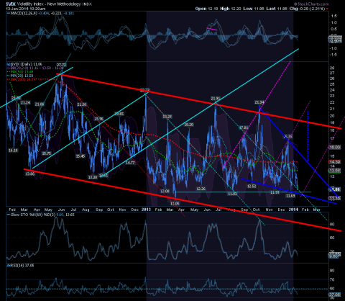The width and height of the screenshot is (345, 301).
Task: Click the 'RSI(14) 37.05' indicator legend
Action: (21, 266)
